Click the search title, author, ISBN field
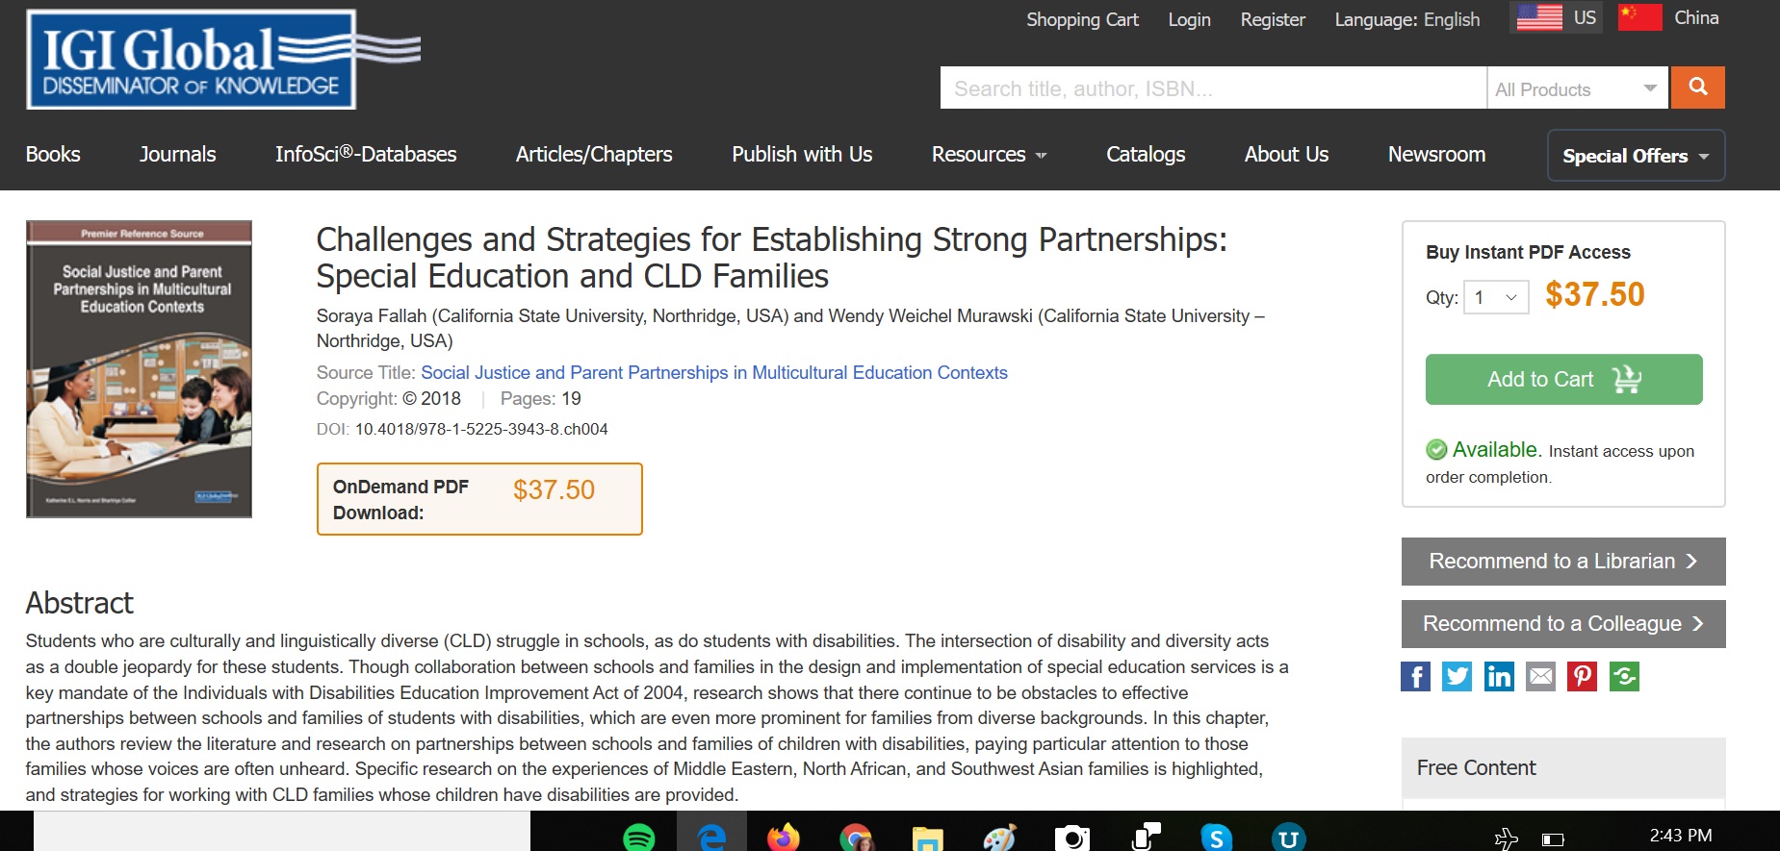1780x851 pixels. coord(1213,88)
